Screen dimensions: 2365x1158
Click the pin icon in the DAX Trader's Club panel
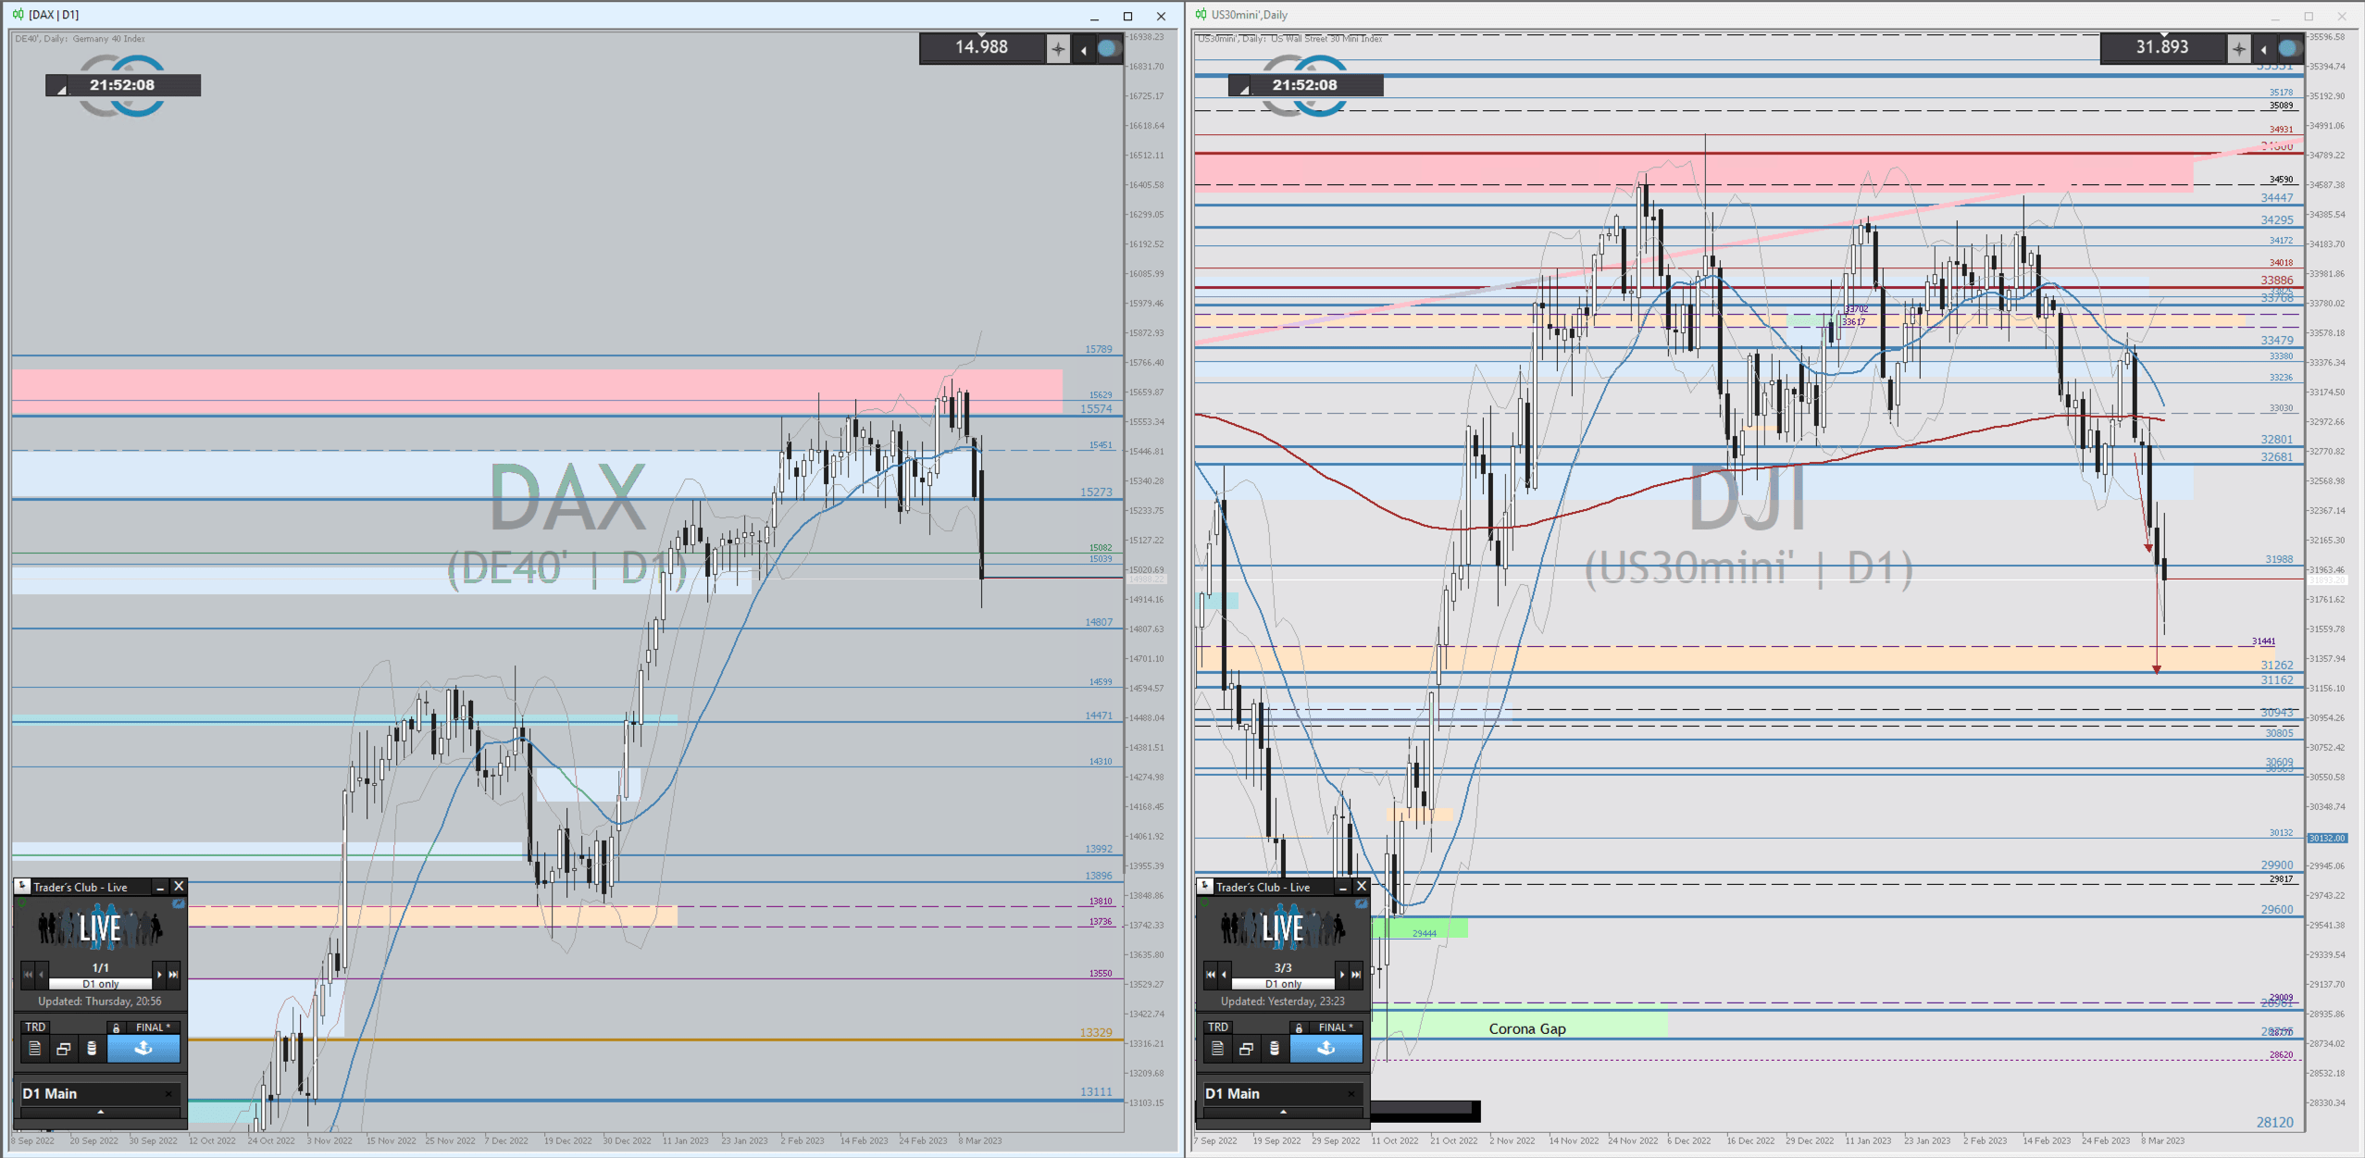tap(23, 886)
